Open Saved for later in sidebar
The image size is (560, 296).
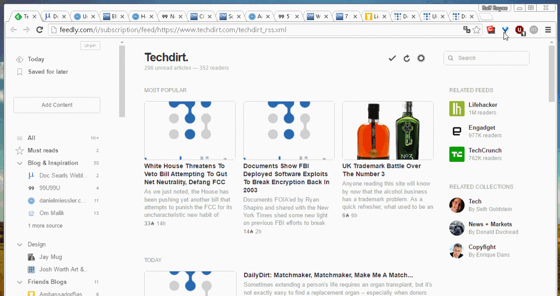pos(48,72)
